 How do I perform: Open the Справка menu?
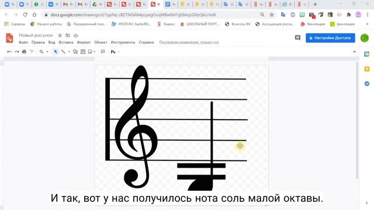click(x=146, y=42)
